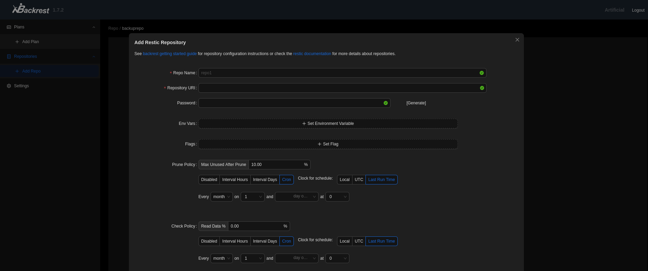Choose Interval Hours for Check Policy schedule
Screen dimensions: 648x271
point(235,241)
